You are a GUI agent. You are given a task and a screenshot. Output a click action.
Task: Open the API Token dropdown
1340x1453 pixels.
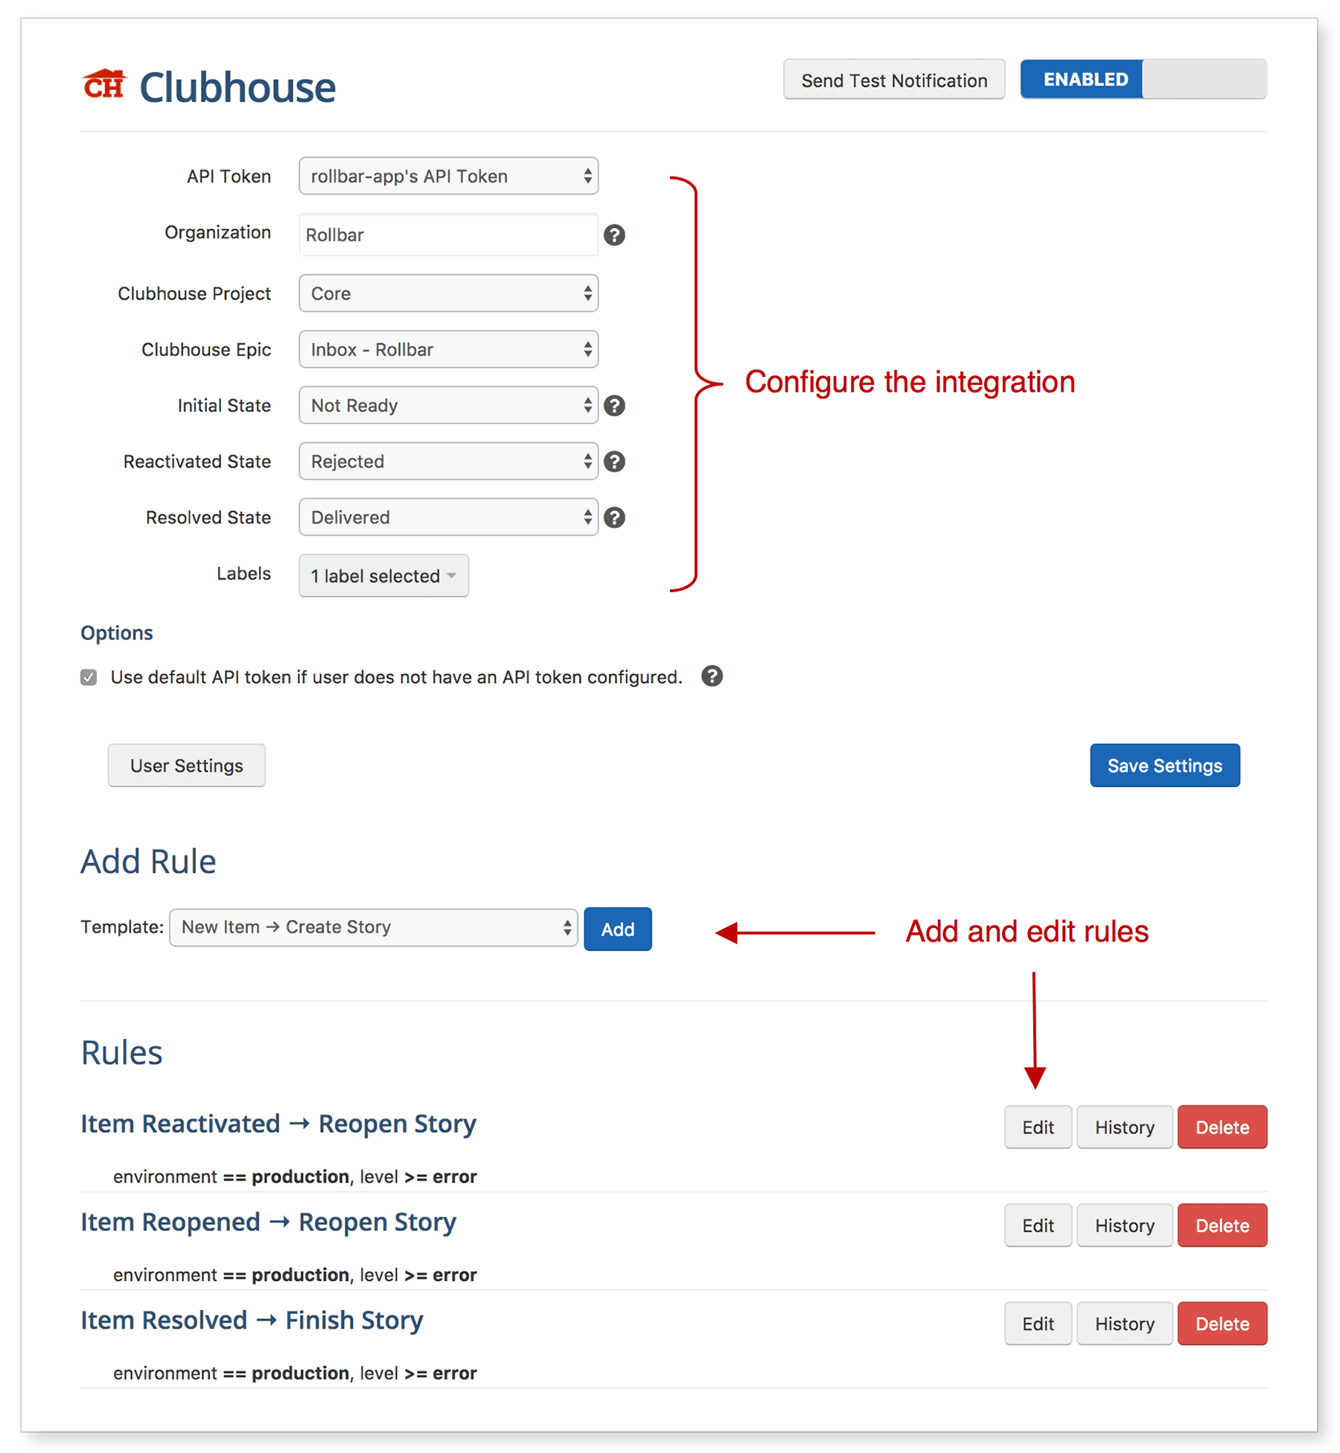click(448, 177)
